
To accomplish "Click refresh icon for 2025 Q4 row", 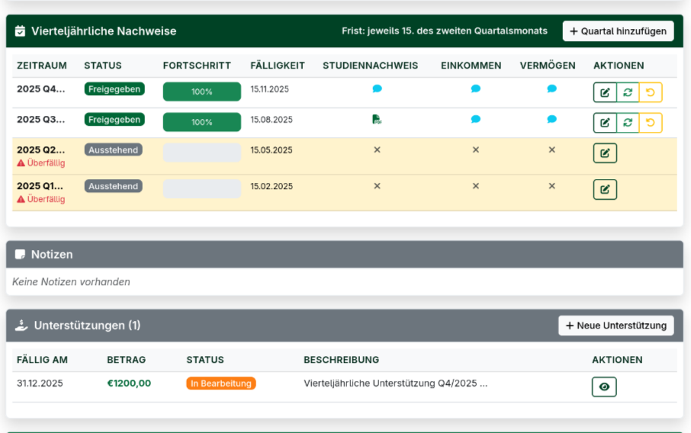I will pos(628,92).
